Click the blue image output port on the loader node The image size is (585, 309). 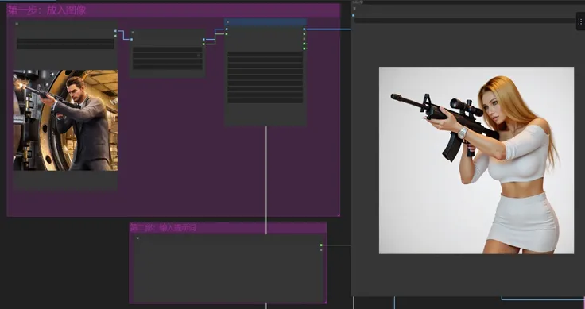click(115, 31)
